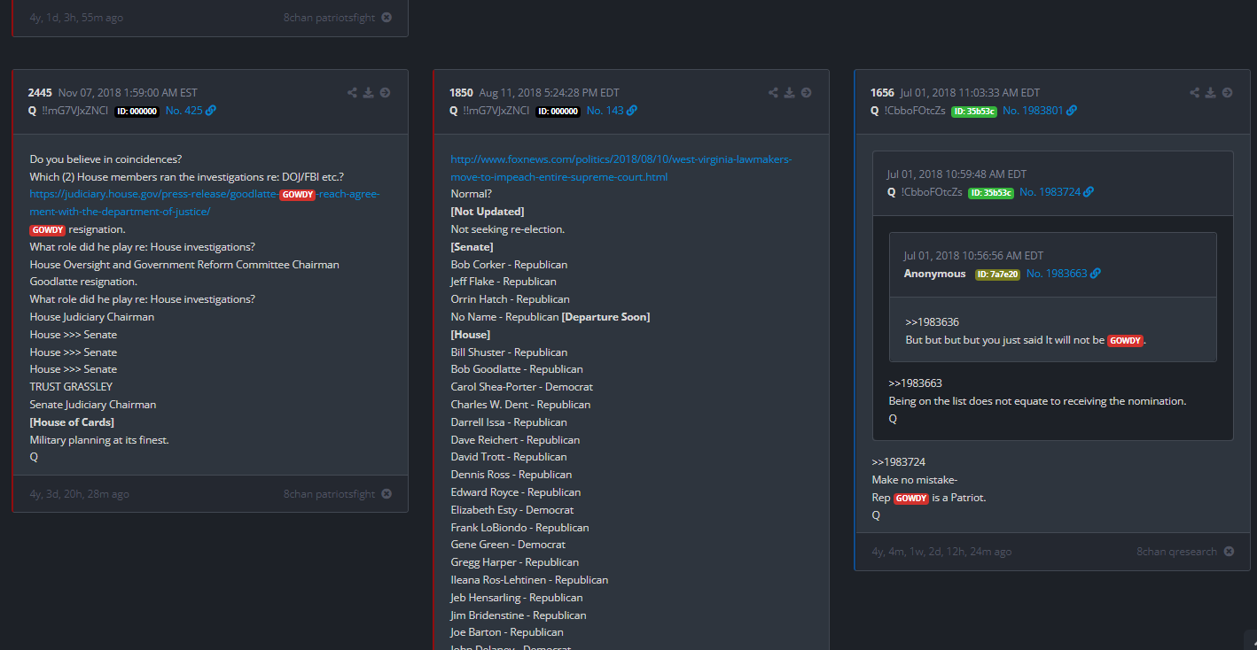Click the X circle icon in the topmost card footer

click(386, 18)
